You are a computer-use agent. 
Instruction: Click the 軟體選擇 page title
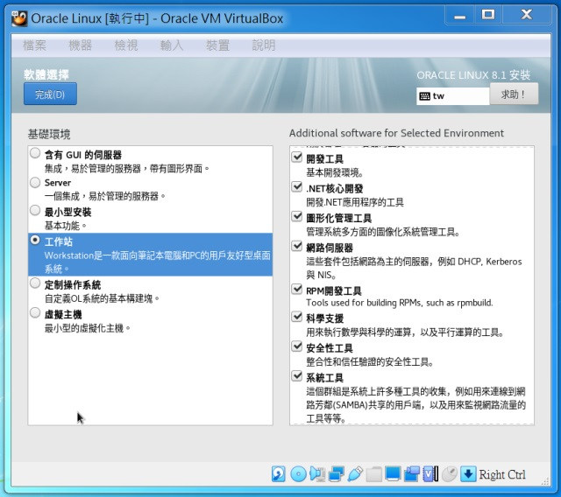pos(46,74)
